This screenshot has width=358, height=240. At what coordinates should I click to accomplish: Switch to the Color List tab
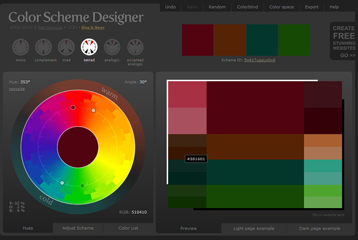click(128, 228)
